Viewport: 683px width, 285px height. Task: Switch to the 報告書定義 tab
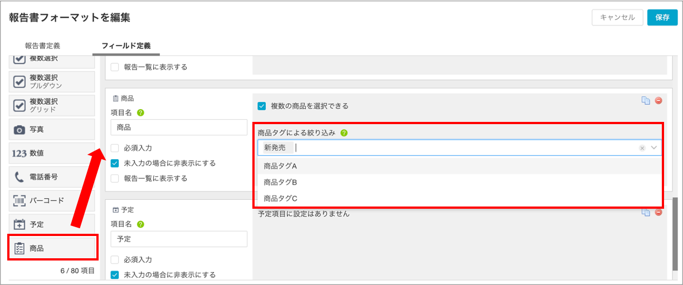(42, 46)
